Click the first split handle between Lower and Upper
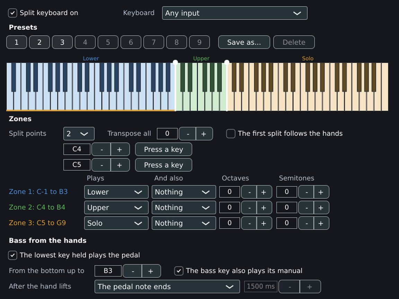 [175, 62]
